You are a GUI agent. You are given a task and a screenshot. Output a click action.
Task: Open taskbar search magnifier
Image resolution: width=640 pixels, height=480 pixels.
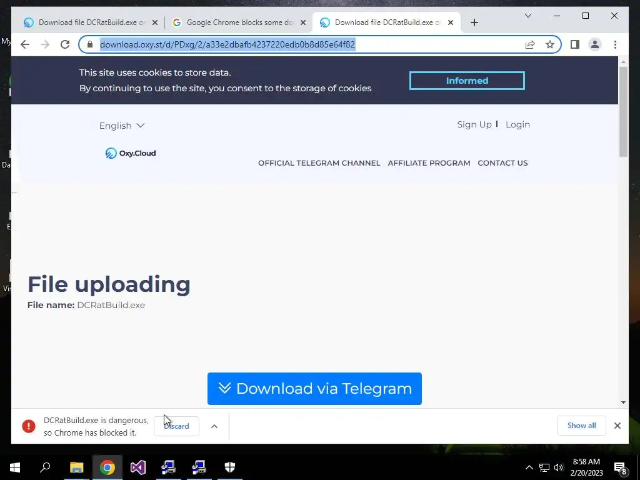click(x=45, y=467)
